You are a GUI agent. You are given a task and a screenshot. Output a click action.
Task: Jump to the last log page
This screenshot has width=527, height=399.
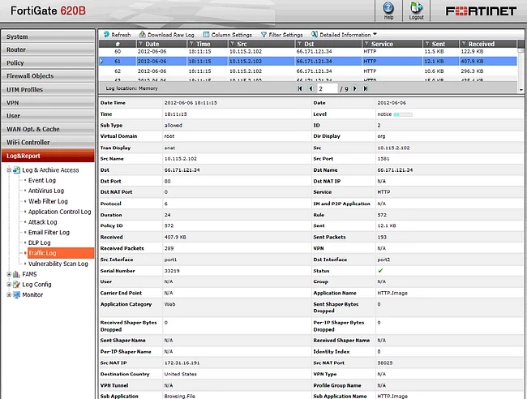(x=366, y=88)
